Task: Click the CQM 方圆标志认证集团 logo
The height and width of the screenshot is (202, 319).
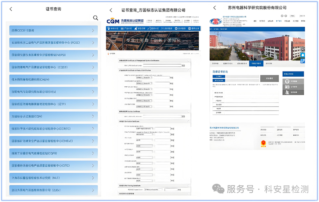Action: 125,21
